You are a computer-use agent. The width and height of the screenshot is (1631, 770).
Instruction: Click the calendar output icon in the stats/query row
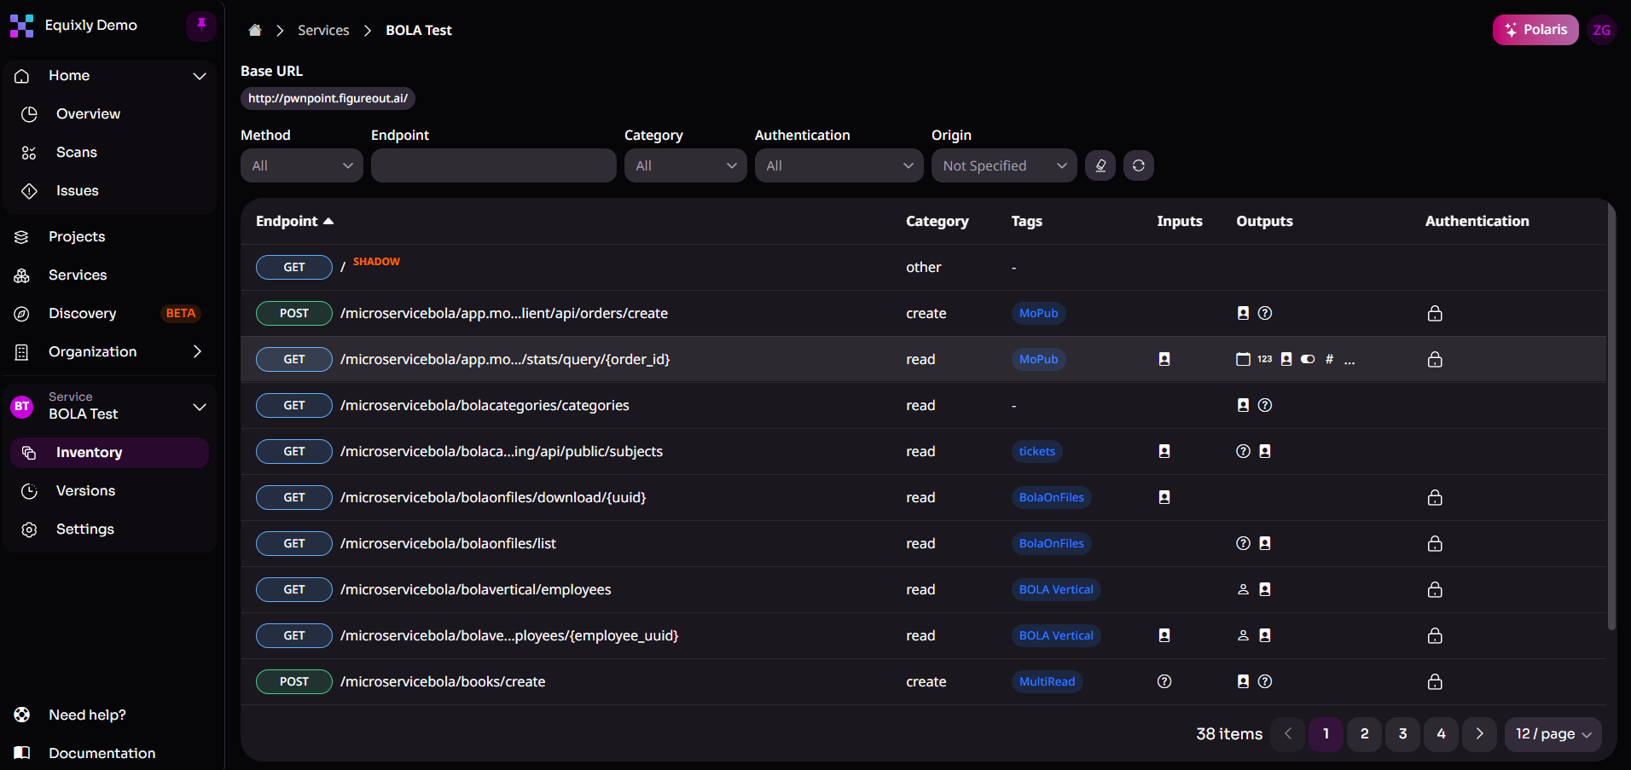(x=1243, y=359)
